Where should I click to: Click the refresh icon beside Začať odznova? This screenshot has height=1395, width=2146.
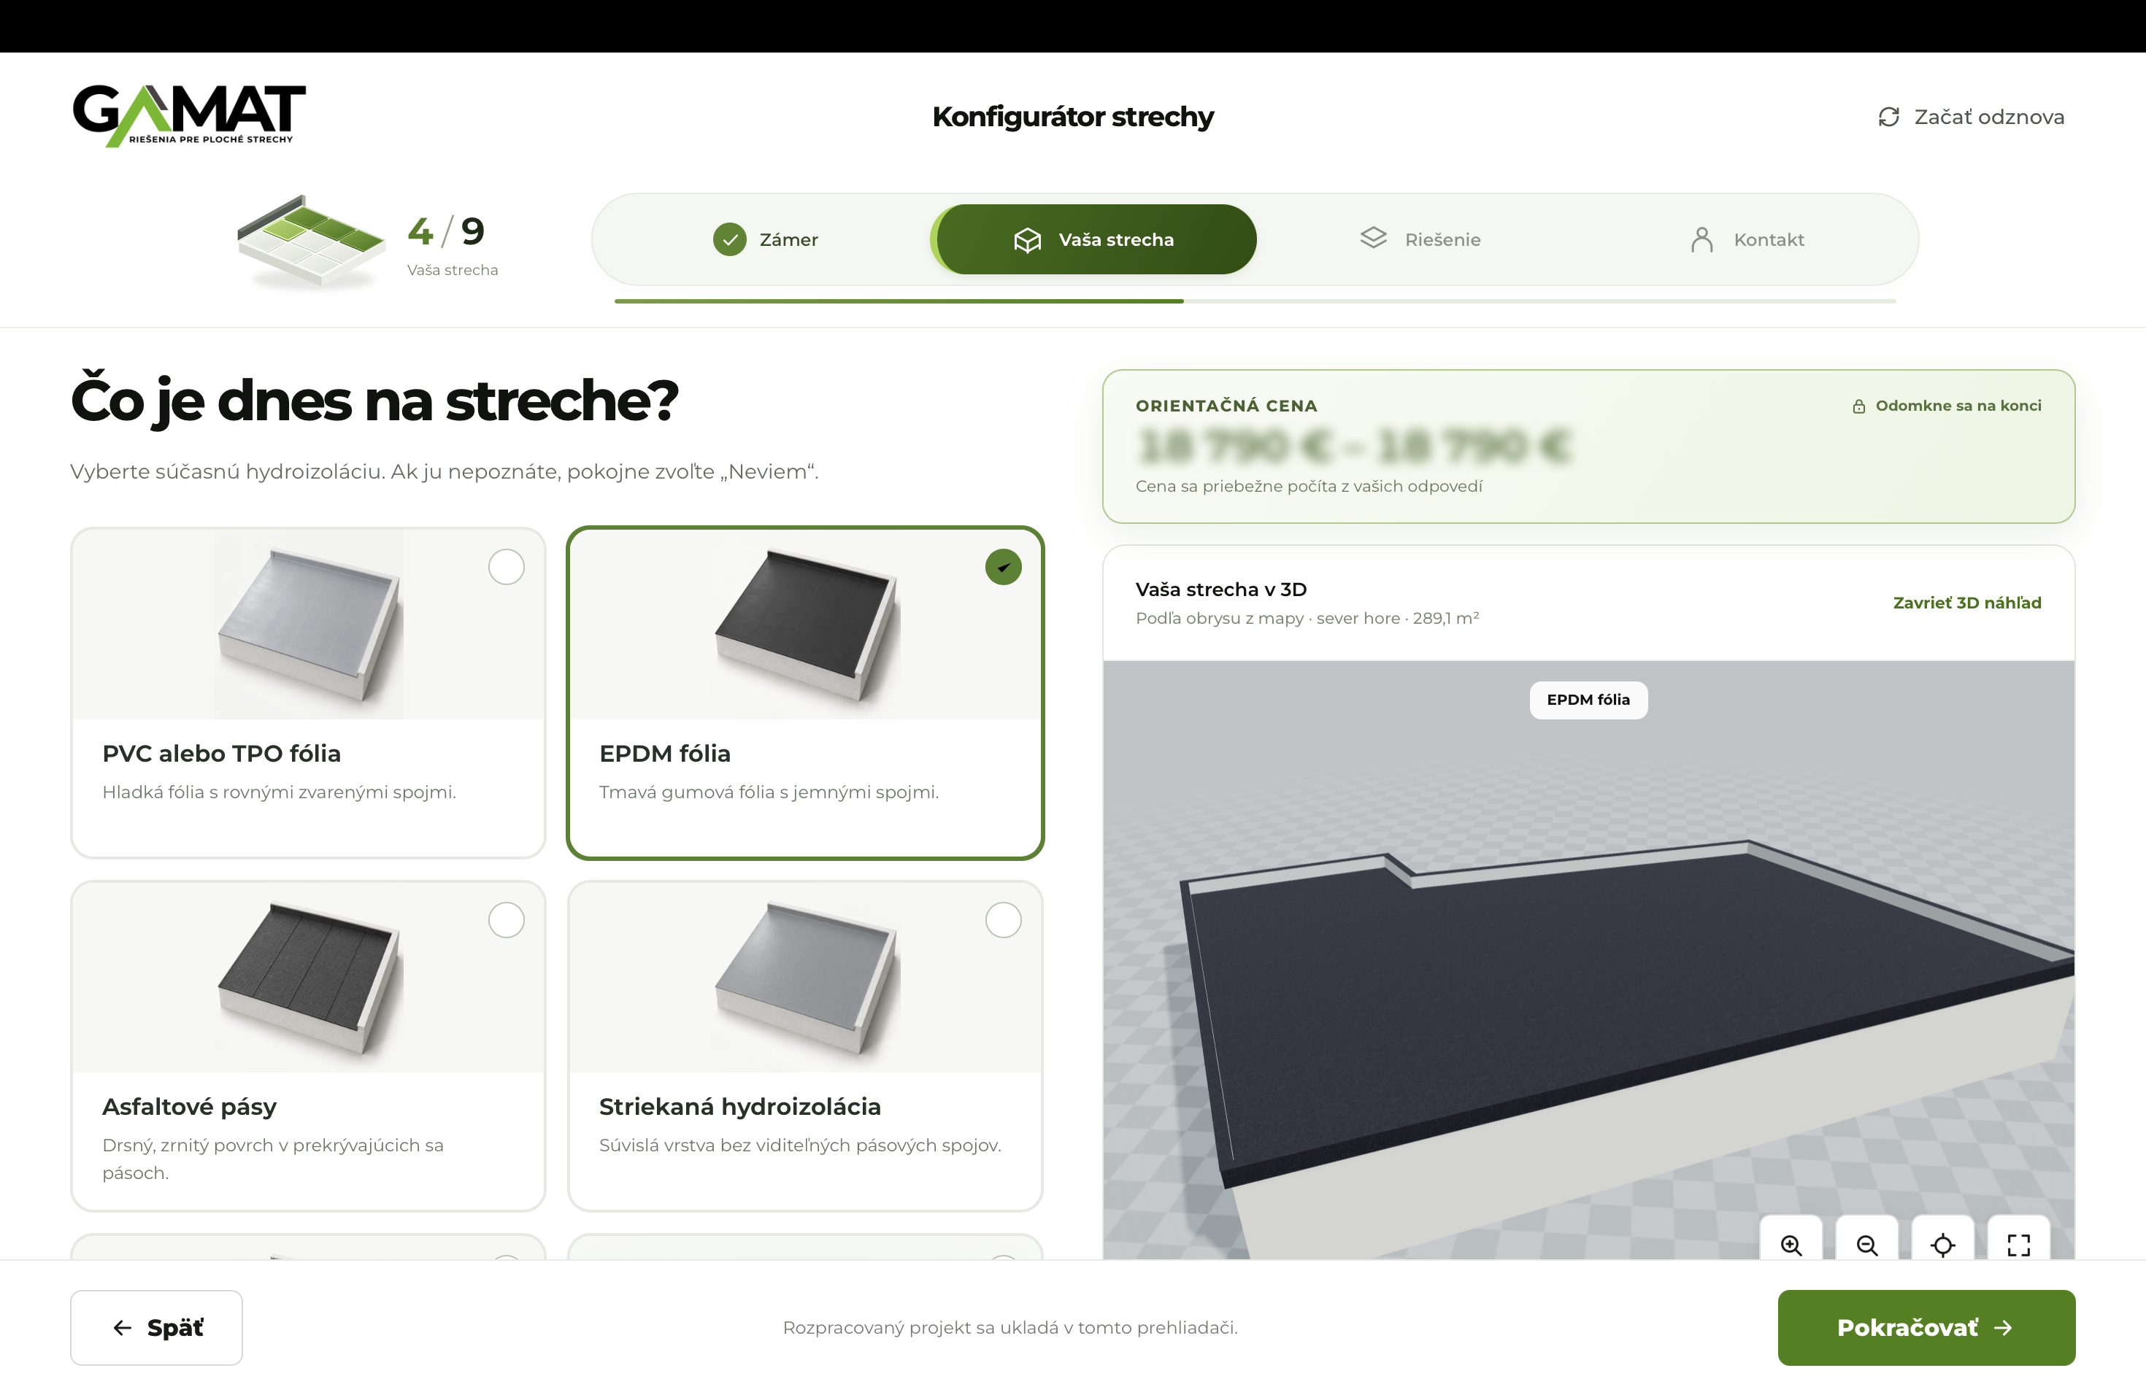[1888, 117]
